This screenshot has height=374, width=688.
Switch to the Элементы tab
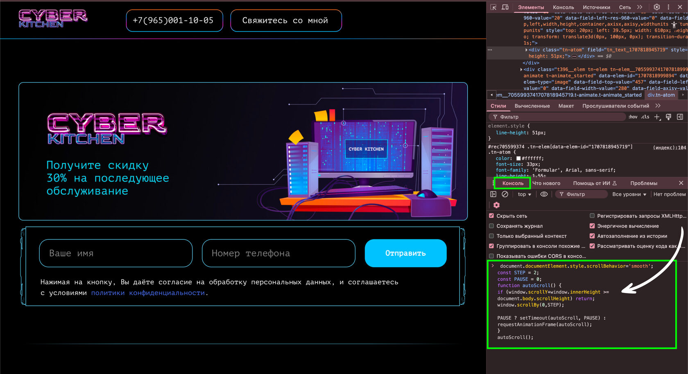(531, 7)
